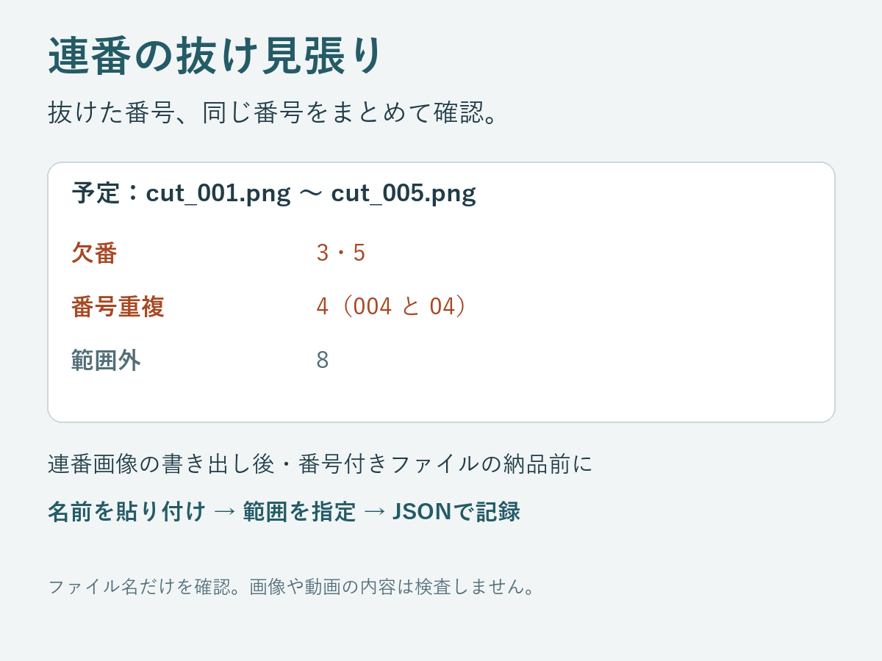Click the cut_005.png filename in the header
882x661 pixels.
pos(404,193)
